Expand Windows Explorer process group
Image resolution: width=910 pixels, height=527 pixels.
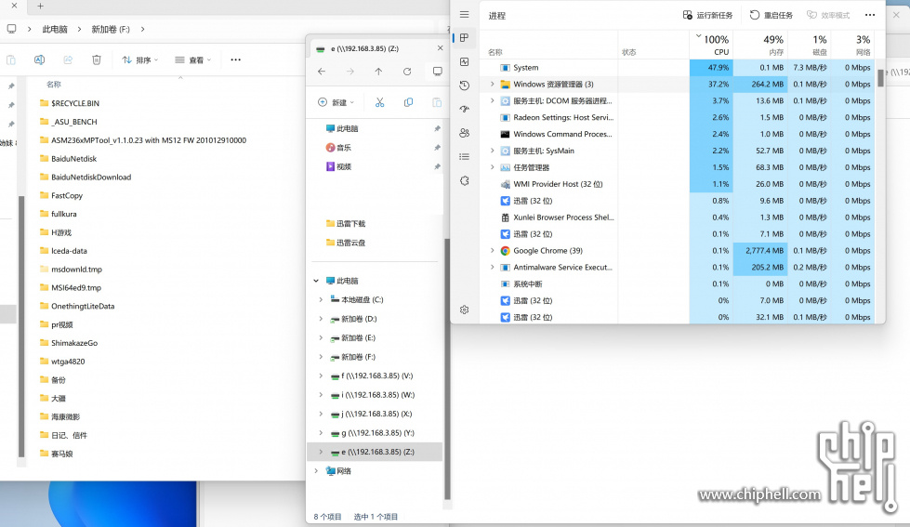(x=492, y=85)
